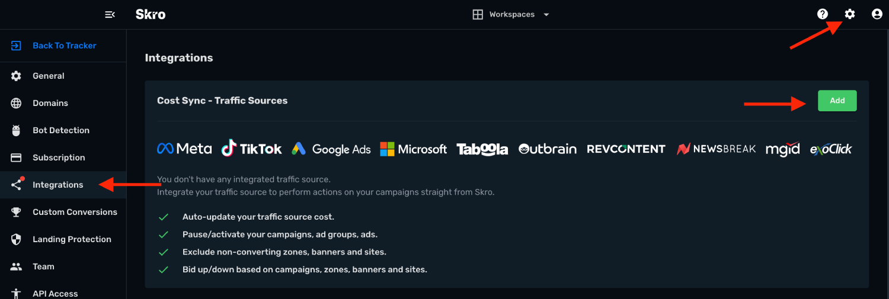Click the Integrations page heading
This screenshot has height=299, width=889.
tap(179, 58)
